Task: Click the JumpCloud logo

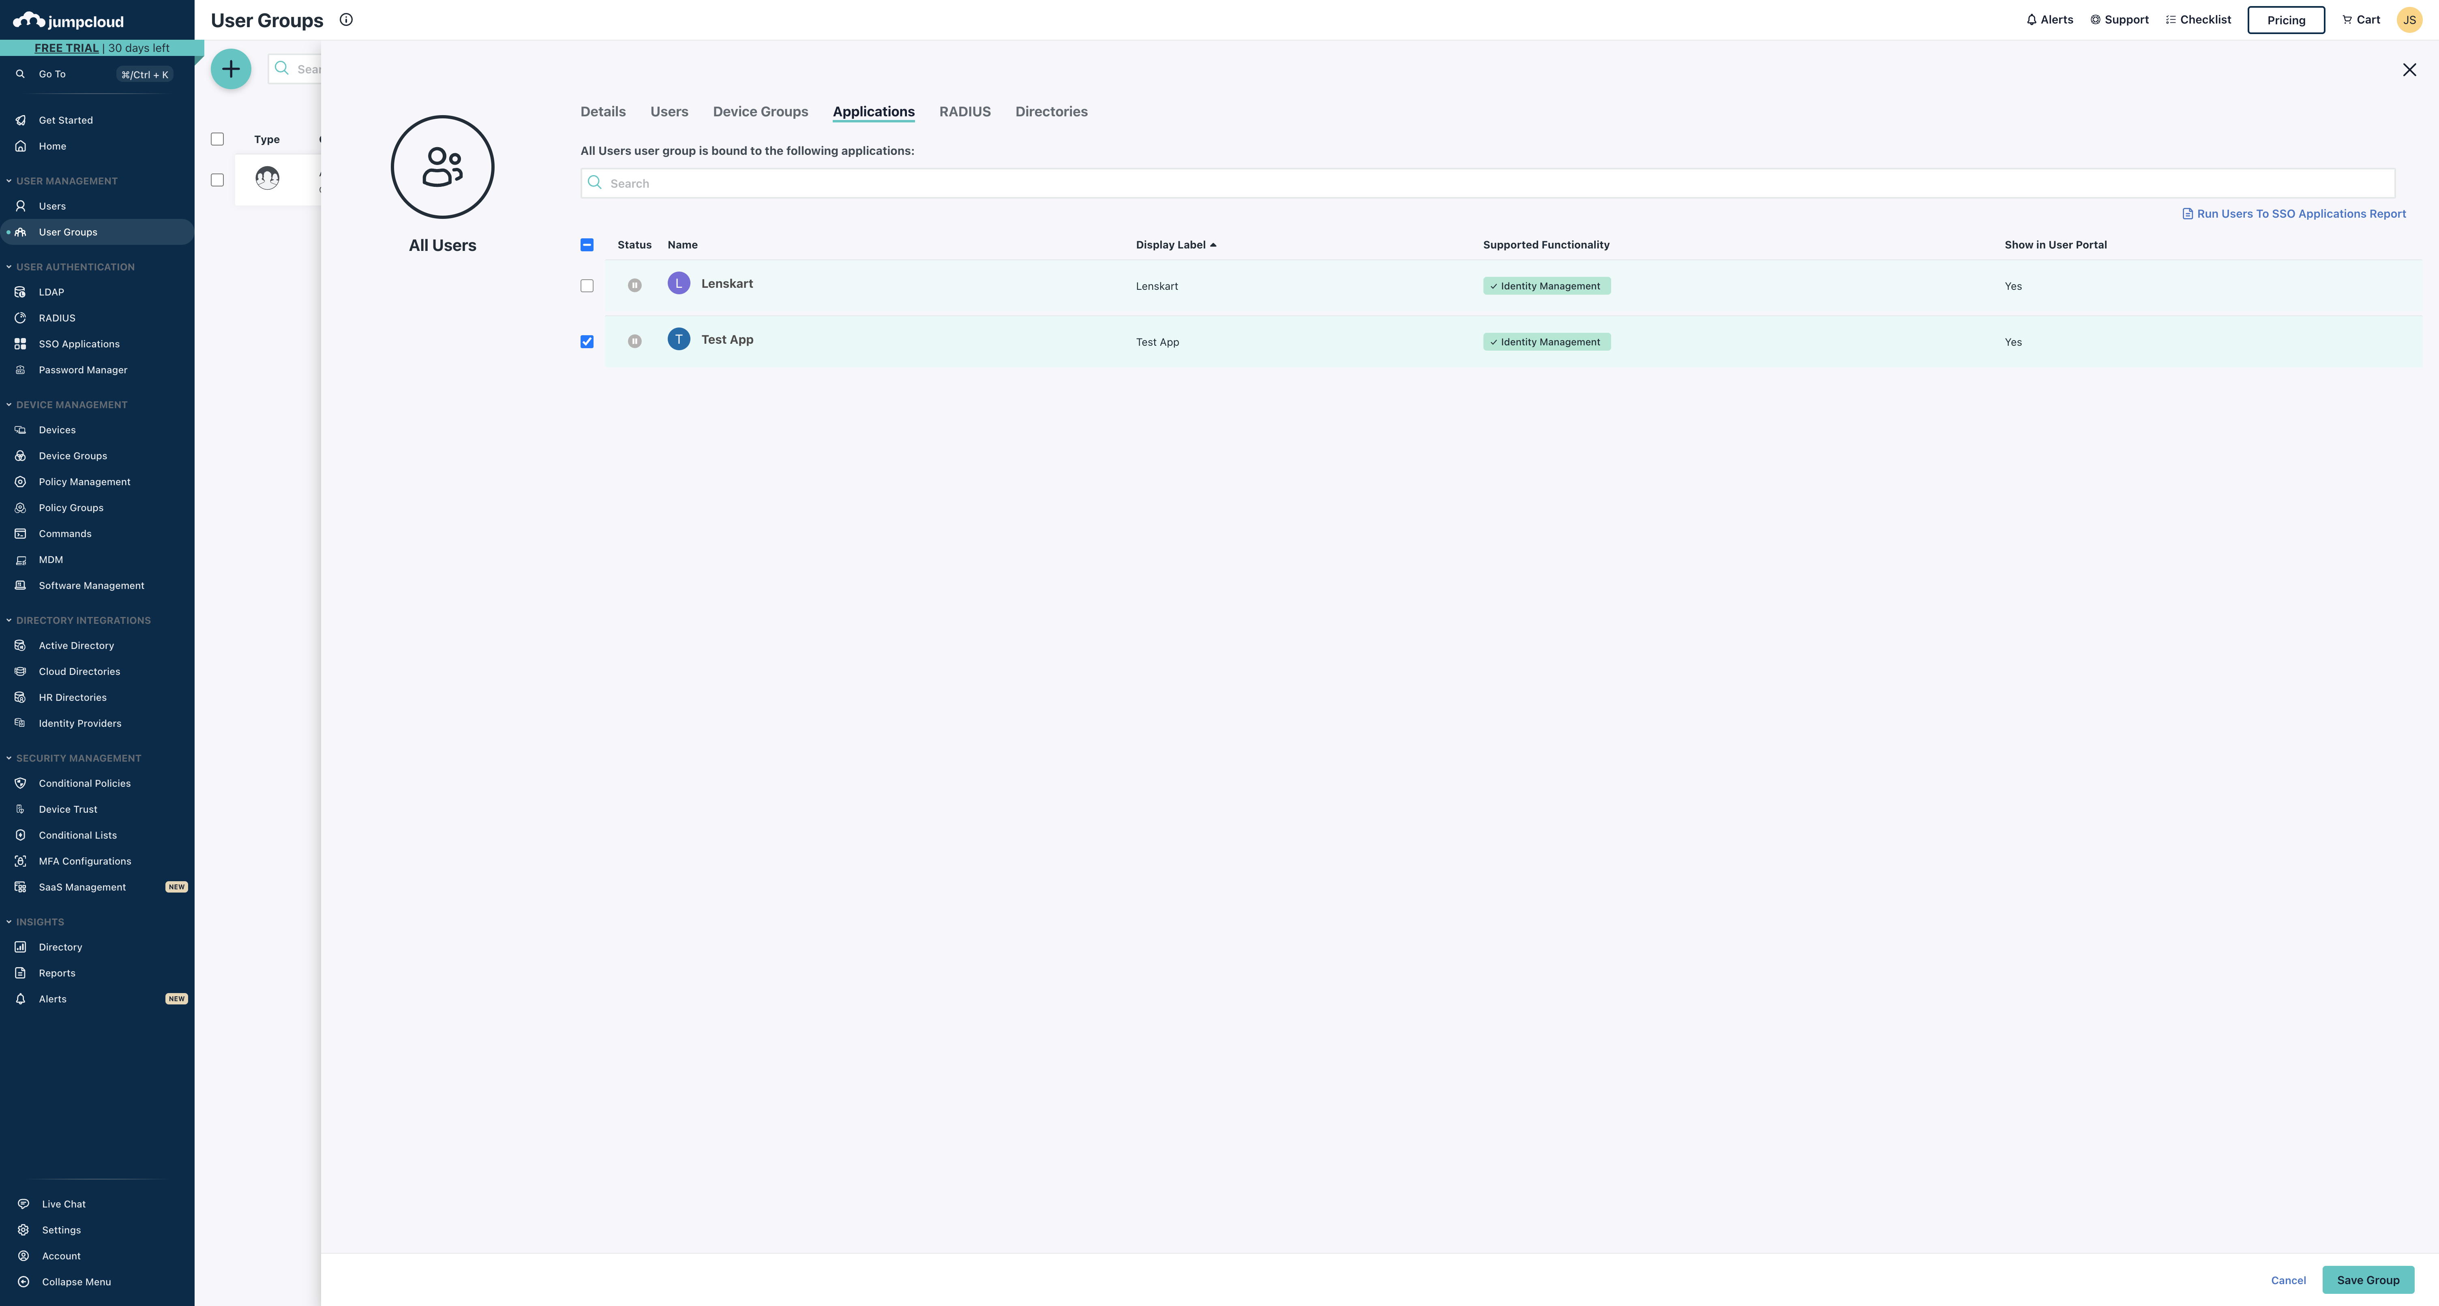Action: 68,21
